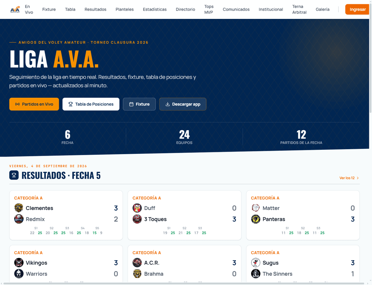Click the AVA league logo
The width and height of the screenshot is (372, 285).
click(x=15, y=9)
